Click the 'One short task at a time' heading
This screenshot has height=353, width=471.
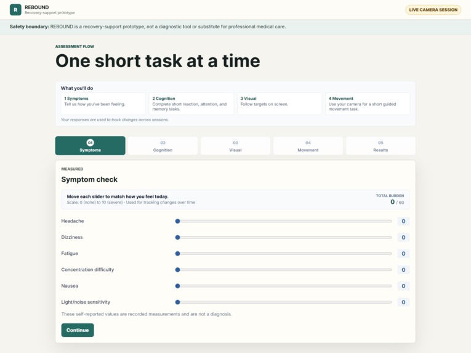(x=158, y=61)
